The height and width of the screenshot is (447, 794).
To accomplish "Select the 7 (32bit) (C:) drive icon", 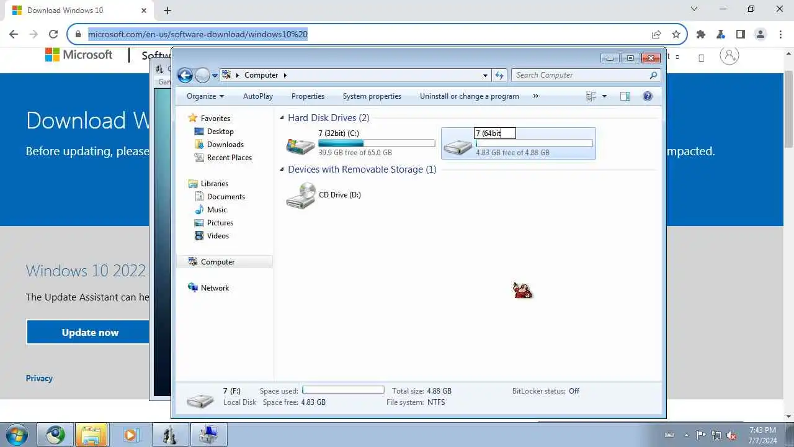I will (x=300, y=145).
